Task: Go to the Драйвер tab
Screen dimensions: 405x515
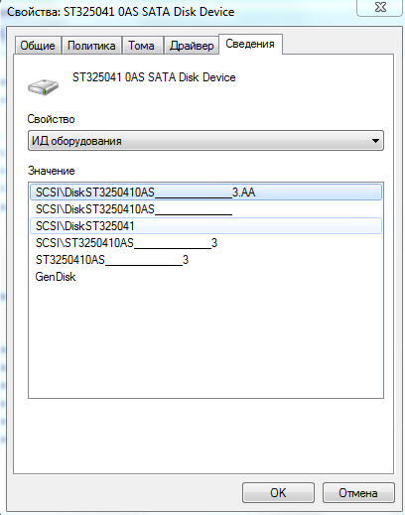Action: click(192, 46)
